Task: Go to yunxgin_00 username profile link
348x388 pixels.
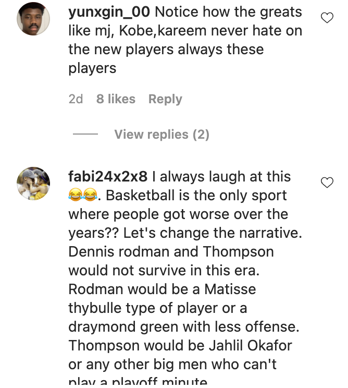Action: click(109, 12)
